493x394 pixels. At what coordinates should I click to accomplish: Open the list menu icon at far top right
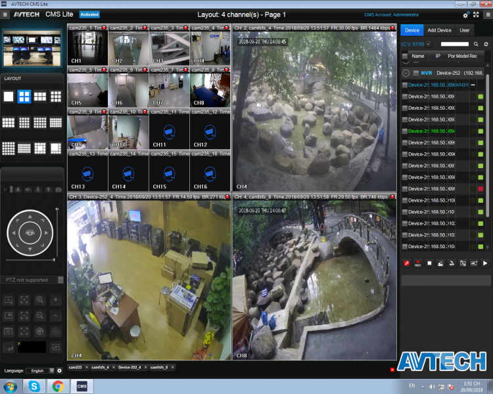(x=488, y=14)
